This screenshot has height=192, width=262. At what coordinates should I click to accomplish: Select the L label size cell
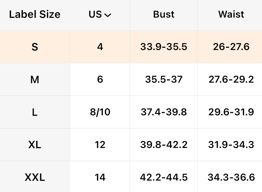click(x=35, y=112)
